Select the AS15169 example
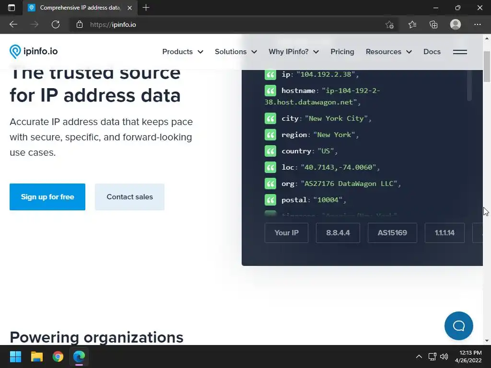Screen dimensions: 491x368 (392, 233)
